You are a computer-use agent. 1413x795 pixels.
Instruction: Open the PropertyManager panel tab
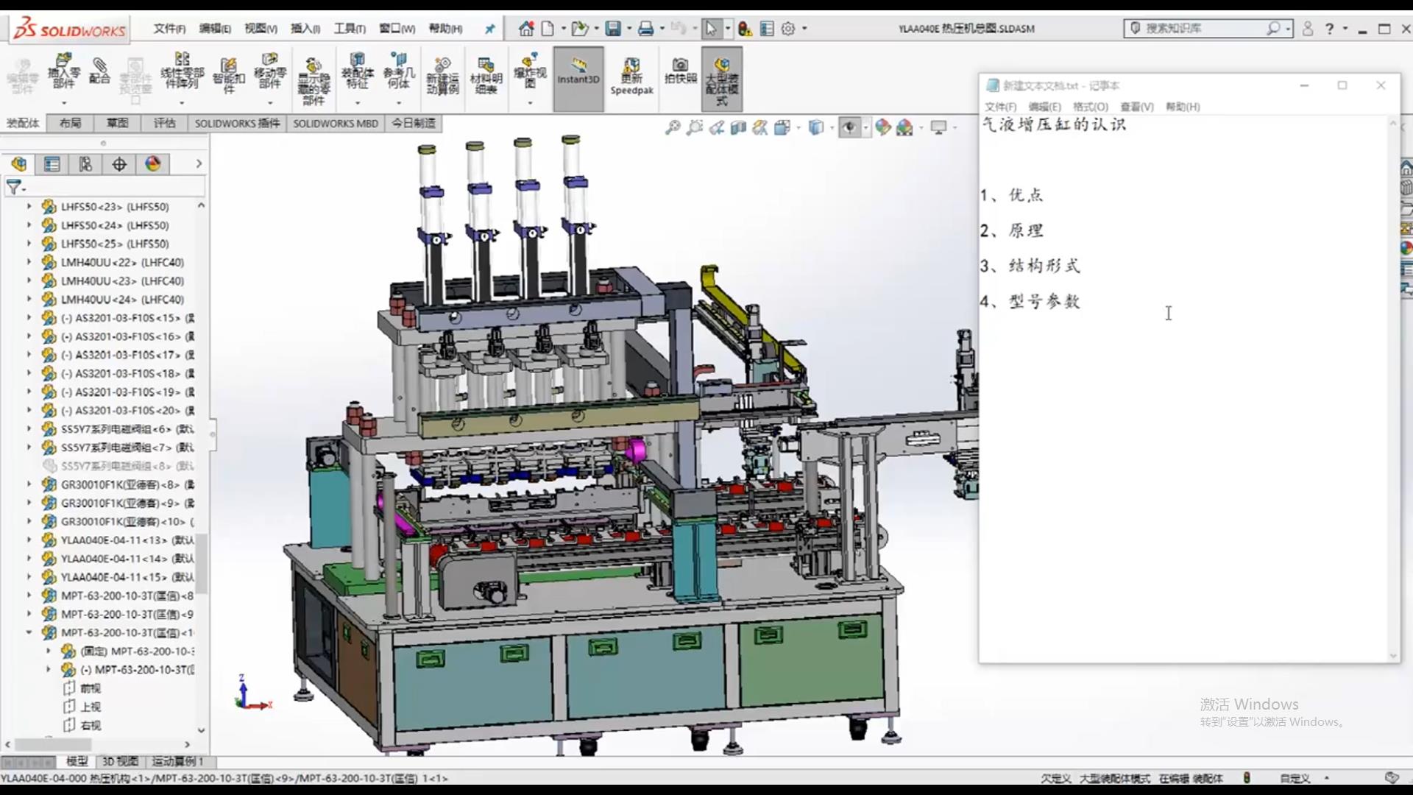[52, 164]
